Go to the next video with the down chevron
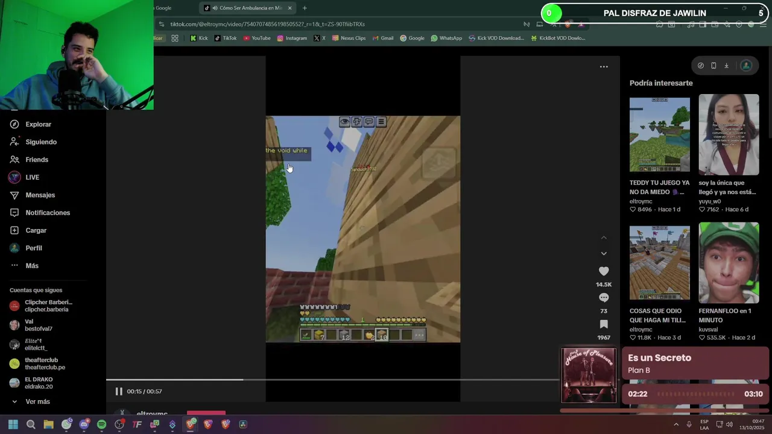 (x=604, y=253)
